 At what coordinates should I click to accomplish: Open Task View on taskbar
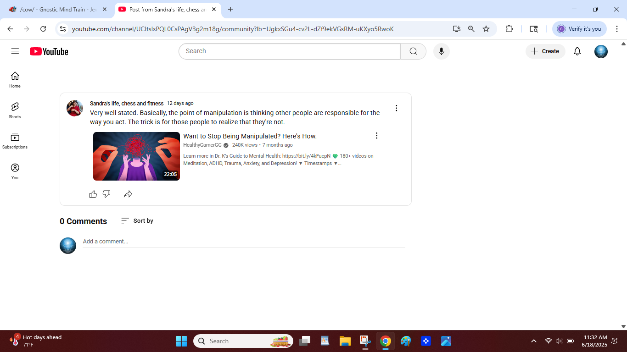click(305, 341)
